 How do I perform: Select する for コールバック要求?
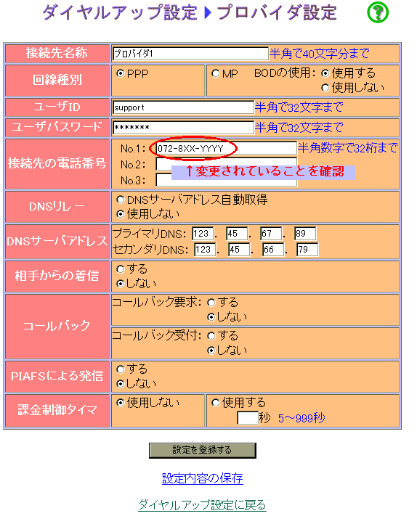[x=211, y=302]
